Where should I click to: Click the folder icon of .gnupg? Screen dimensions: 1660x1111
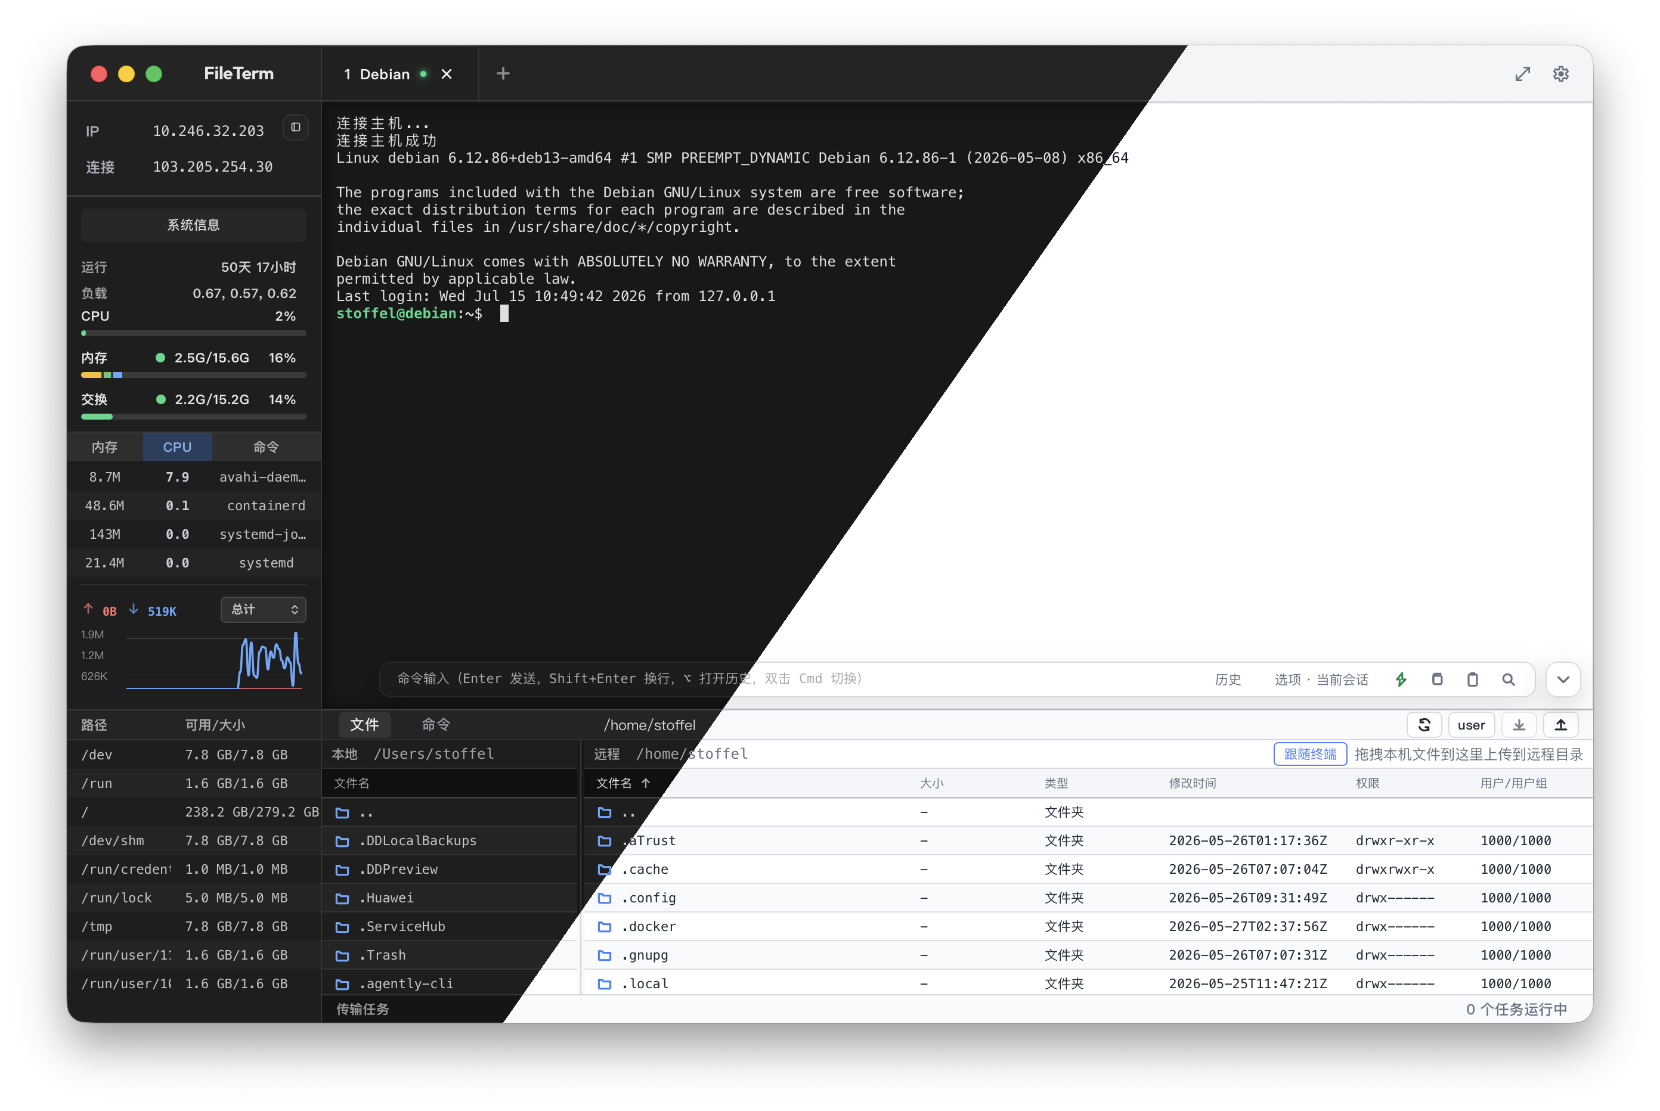click(x=605, y=956)
